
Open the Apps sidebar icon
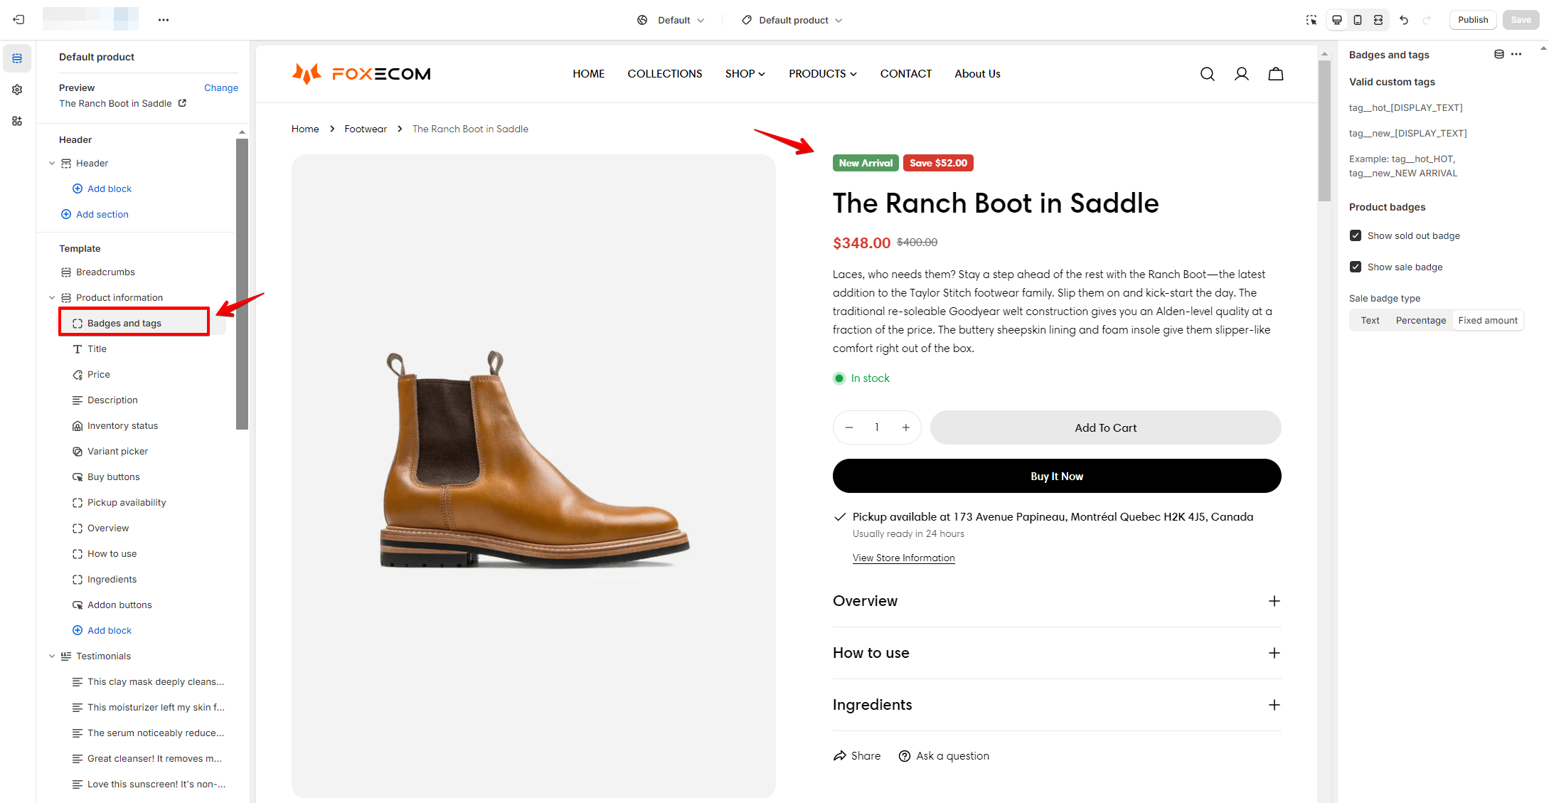tap(17, 121)
